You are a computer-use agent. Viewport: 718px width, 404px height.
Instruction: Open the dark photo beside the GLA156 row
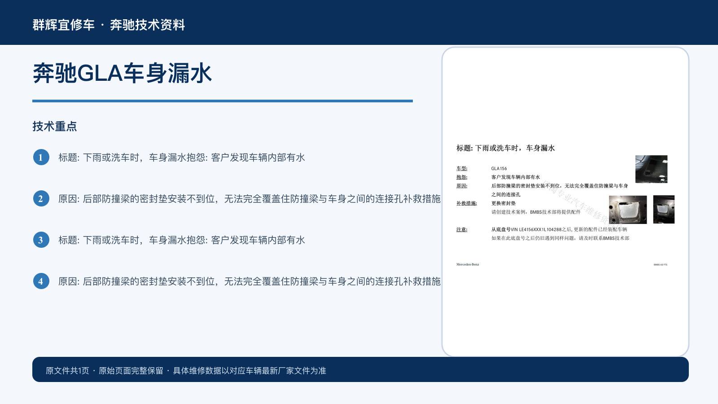[651, 169]
